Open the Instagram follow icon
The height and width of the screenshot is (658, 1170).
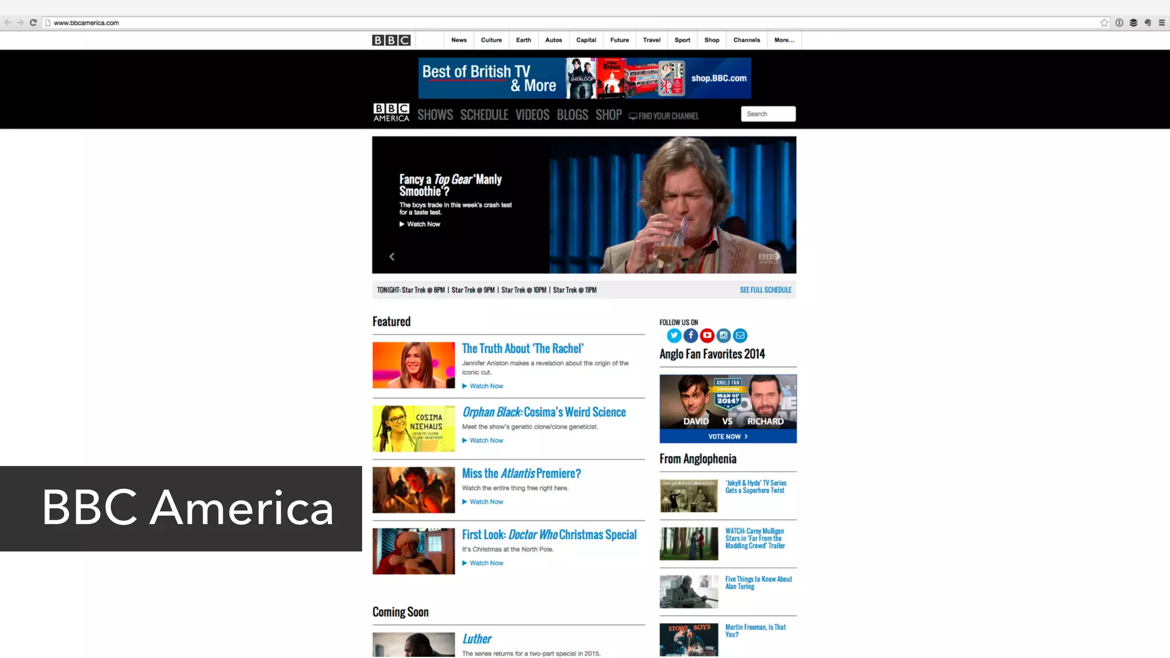[x=724, y=335]
